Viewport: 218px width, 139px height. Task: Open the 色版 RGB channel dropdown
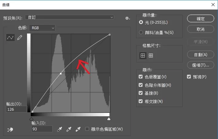point(43,28)
